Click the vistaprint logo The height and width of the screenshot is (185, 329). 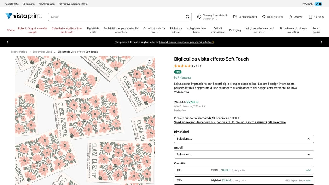(24, 16)
